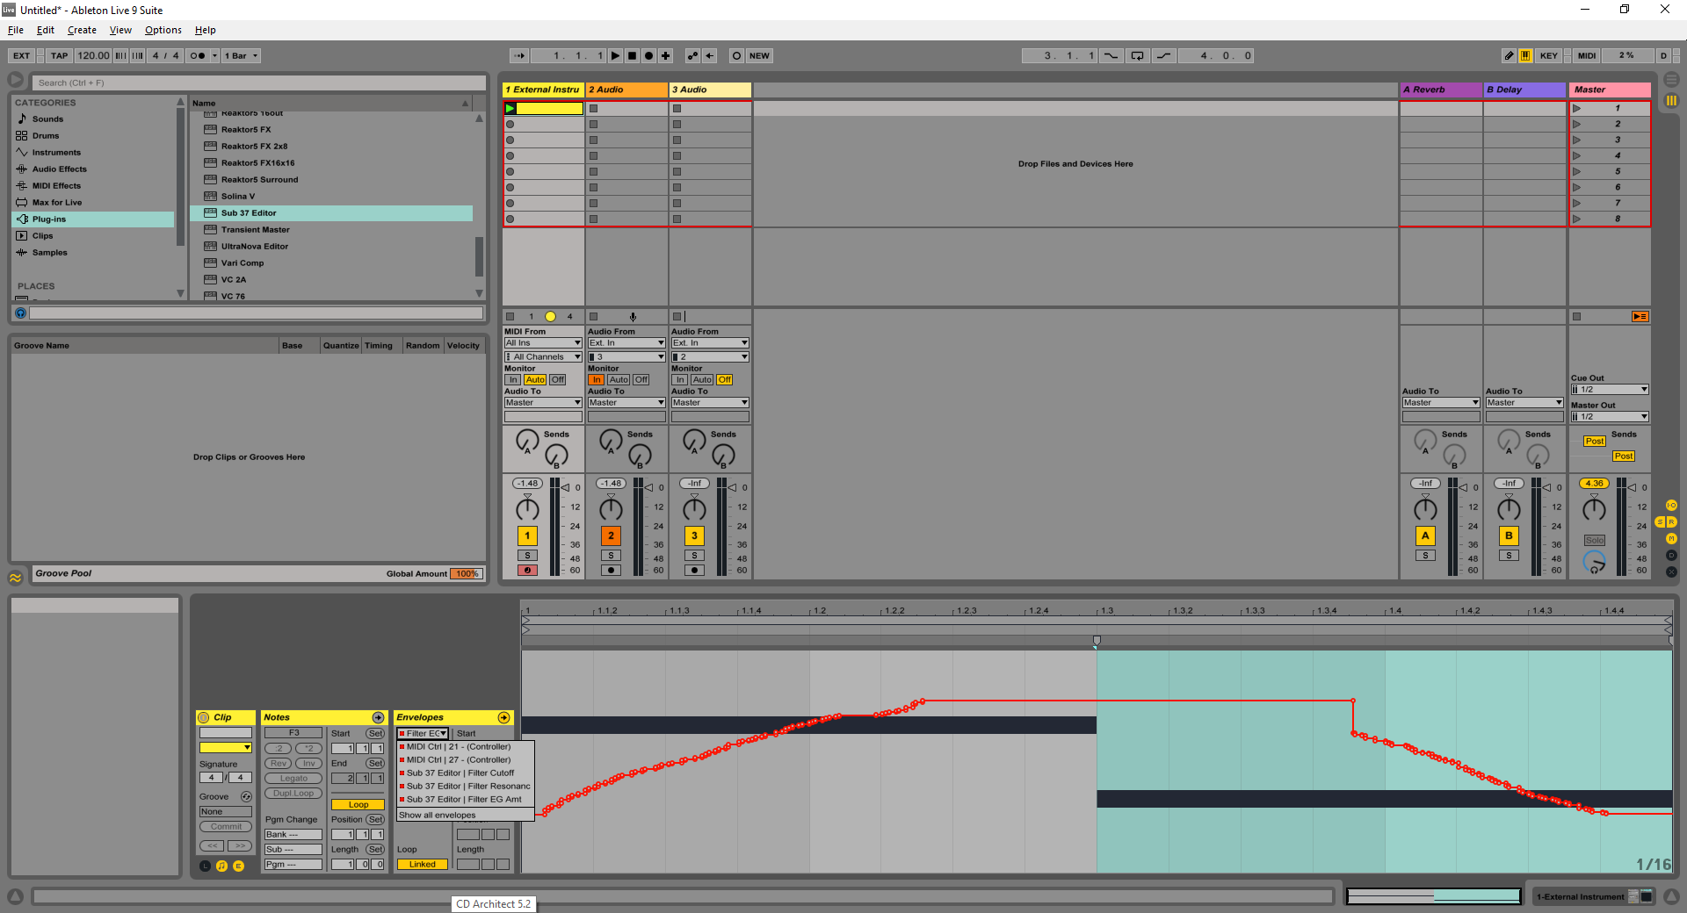Enable Draw Mode pencil icon
The width and height of the screenshot is (1687, 913).
(x=1509, y=55)
